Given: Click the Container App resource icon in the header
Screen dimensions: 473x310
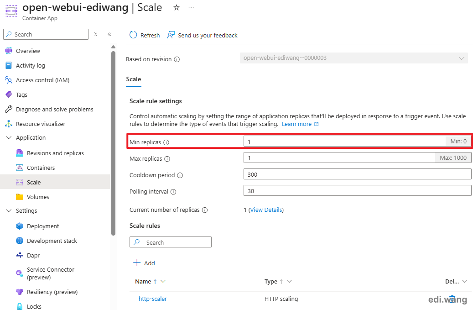Looking at the screenshot, I should (x=11, y=11).
